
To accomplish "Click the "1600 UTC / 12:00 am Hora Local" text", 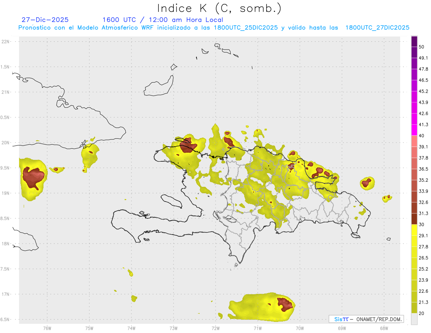I will (x=163, y=20).
